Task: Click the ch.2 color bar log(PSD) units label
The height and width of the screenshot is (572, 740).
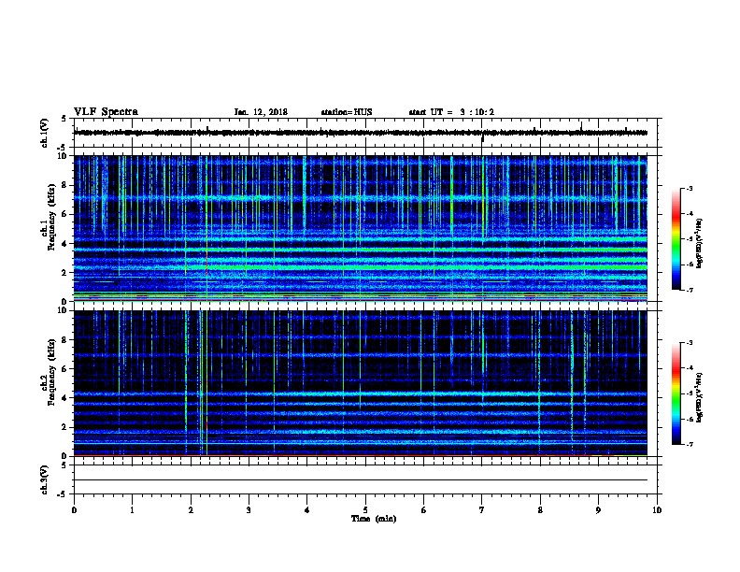Action: 700,397
